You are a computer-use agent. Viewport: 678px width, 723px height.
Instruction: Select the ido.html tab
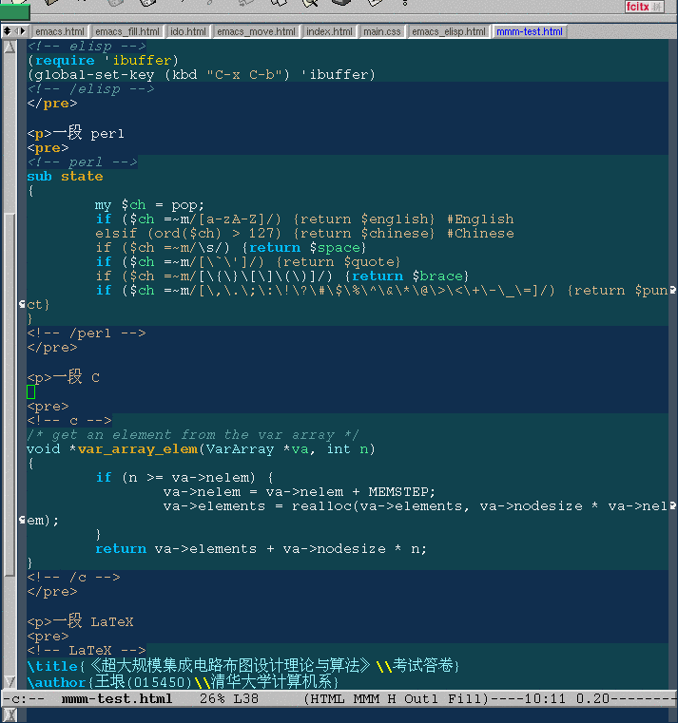[x=188, y=31]
